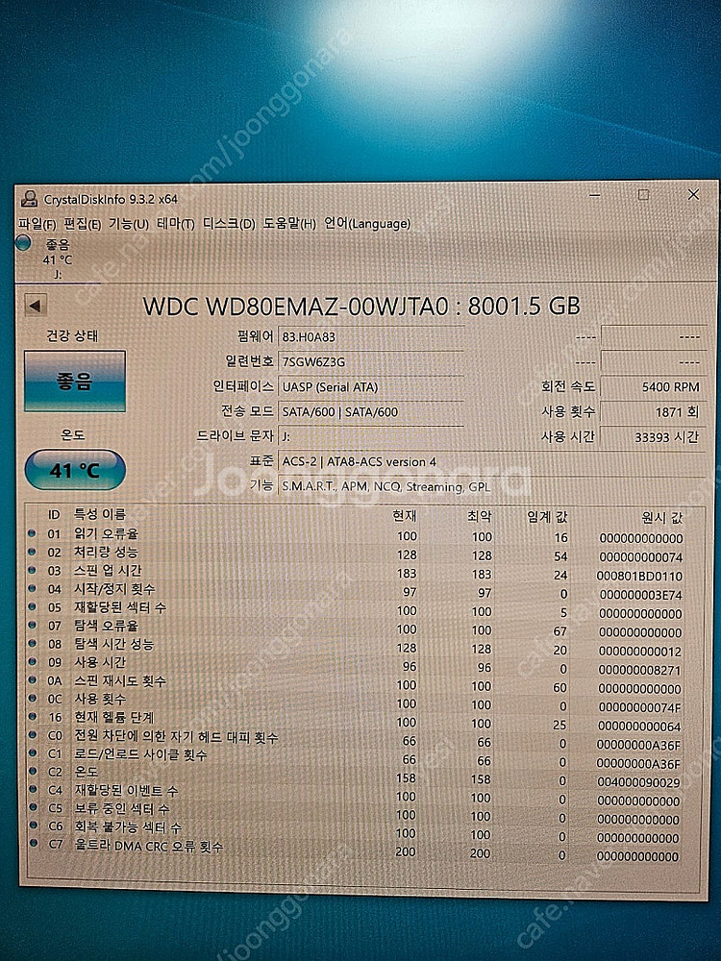The height and width of the screenshot is (961, 721).
Task: Select the 스핀 업 시간 attribute name
Action: click(108, 570)
